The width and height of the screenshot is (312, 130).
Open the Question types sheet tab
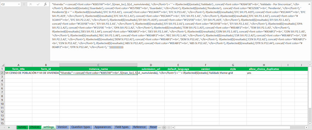[81, 127]
